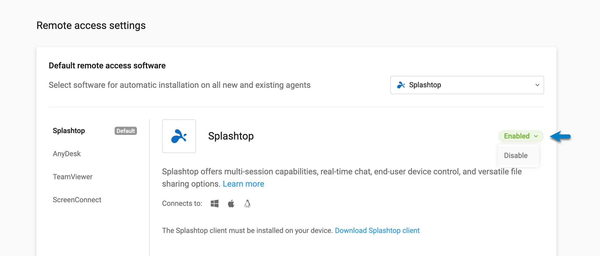The width and height of the screenshot is (600, 256).
Task: Click the Splashtop logo in the software selector
Action: click(x=401, y=85)
